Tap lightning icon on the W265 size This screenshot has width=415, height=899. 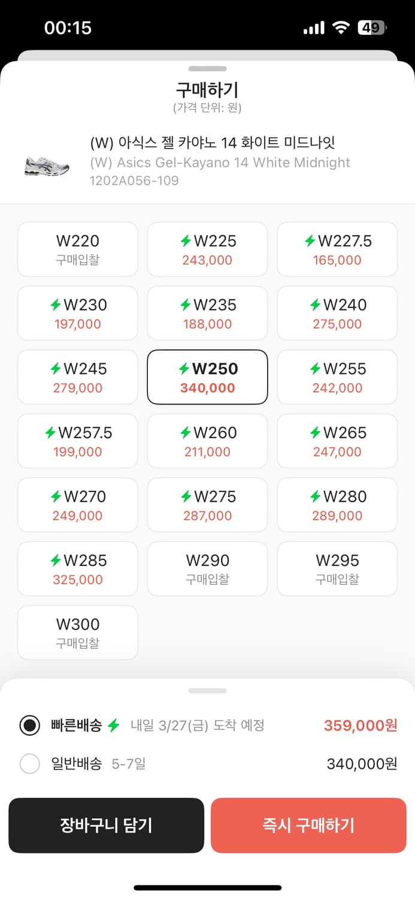pyautogui.click(x=315, y=433)
